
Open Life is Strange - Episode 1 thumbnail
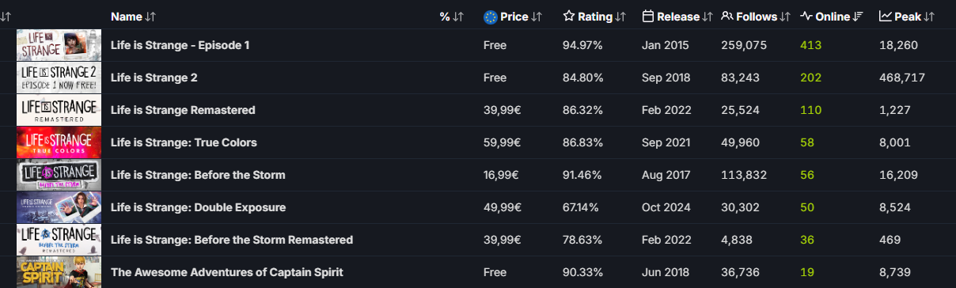tap(59, 45)
